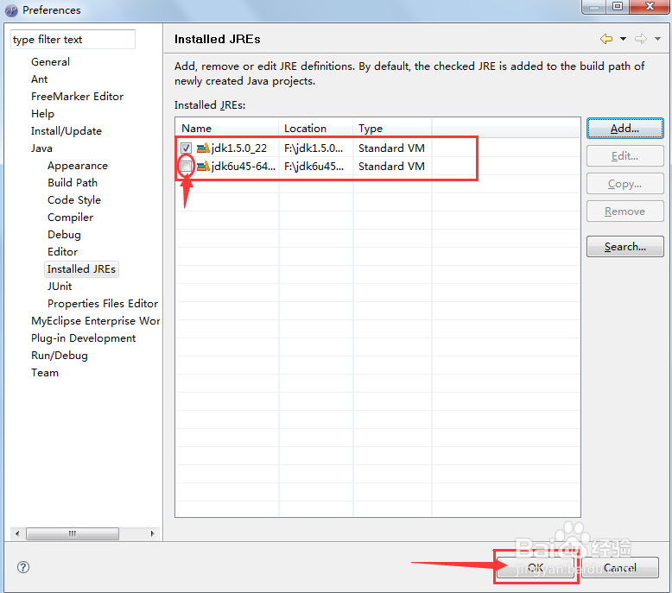Screen dimensions: 672x593
Task: Open Code Style preferences
Action: pyautogui.click(x=74, y=200)
